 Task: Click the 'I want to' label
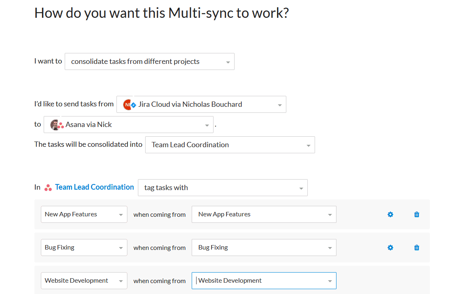point(48,61)
